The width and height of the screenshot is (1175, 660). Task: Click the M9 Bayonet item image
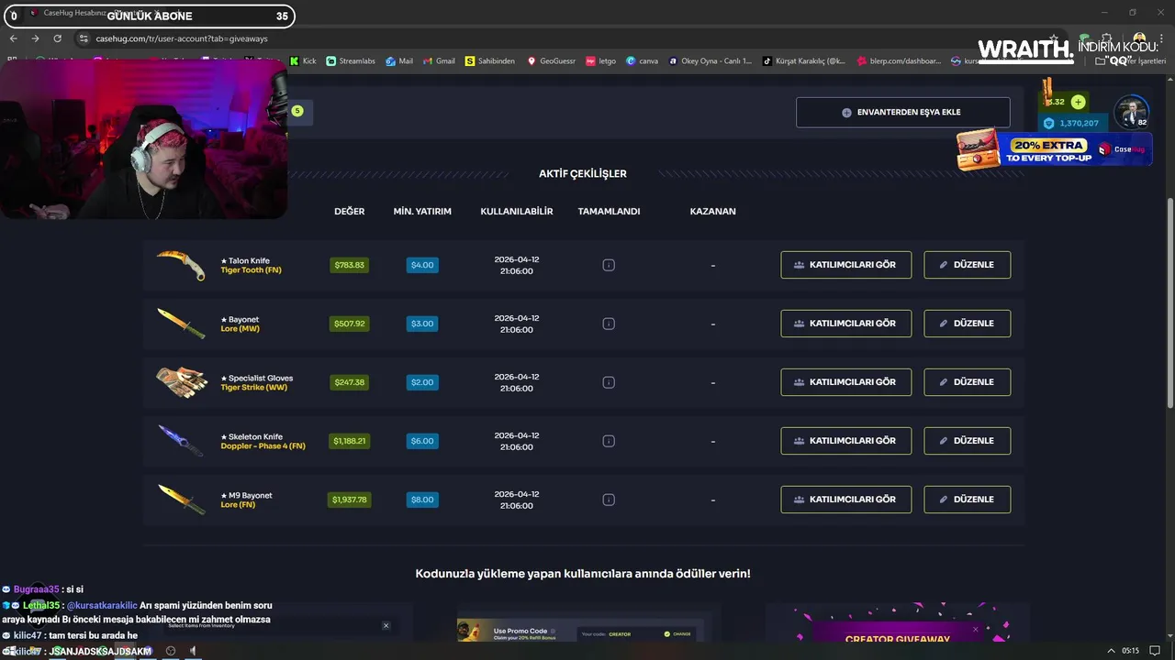181,500
